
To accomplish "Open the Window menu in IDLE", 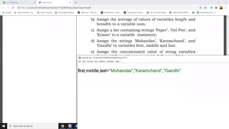I will click(x=110, y=61).
